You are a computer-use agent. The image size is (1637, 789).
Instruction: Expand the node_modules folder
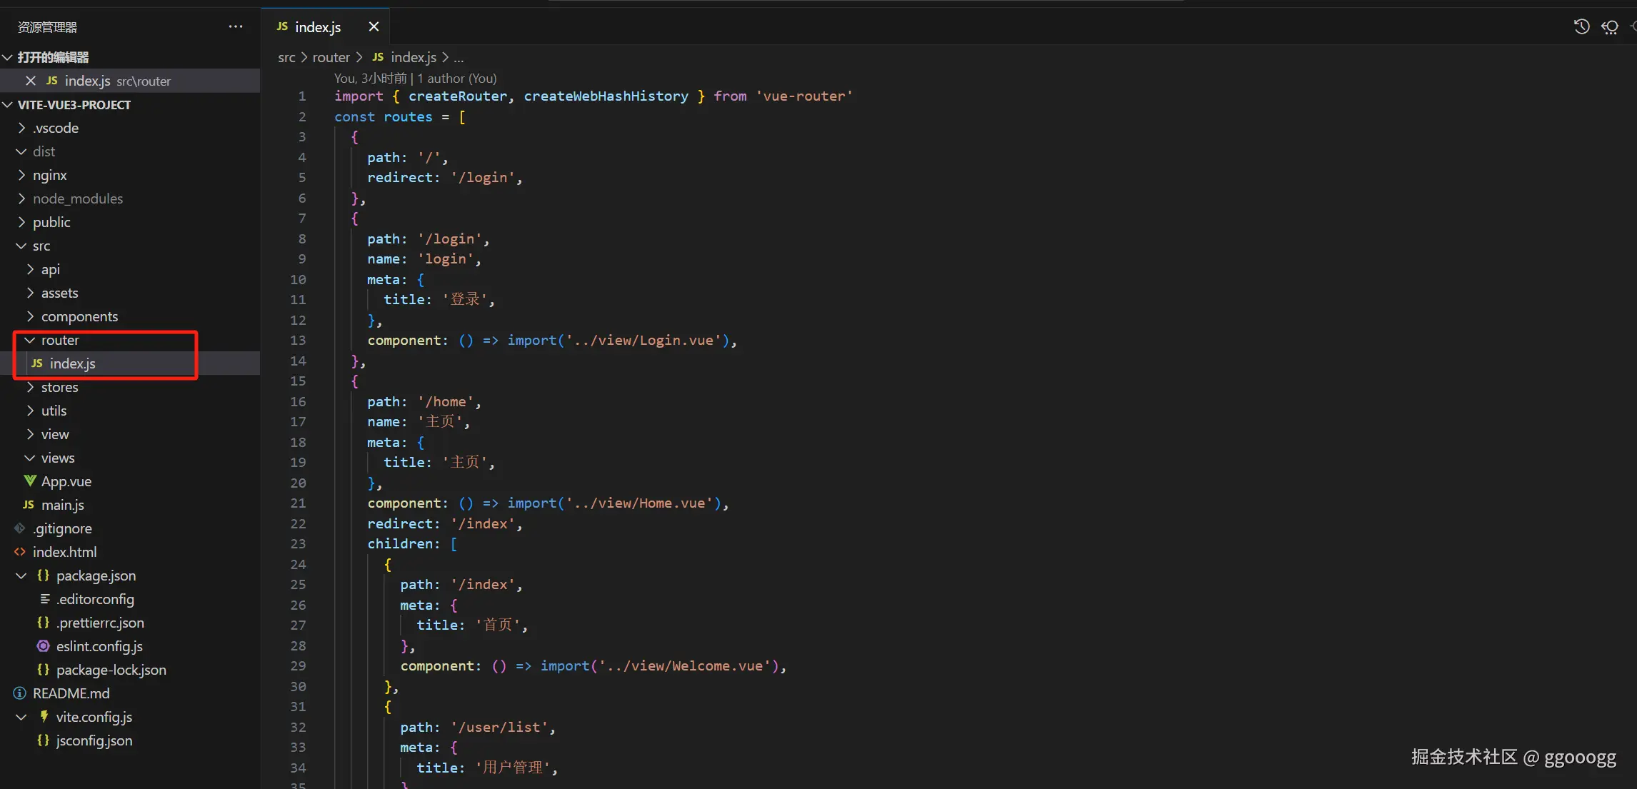(x=21, y=198)
